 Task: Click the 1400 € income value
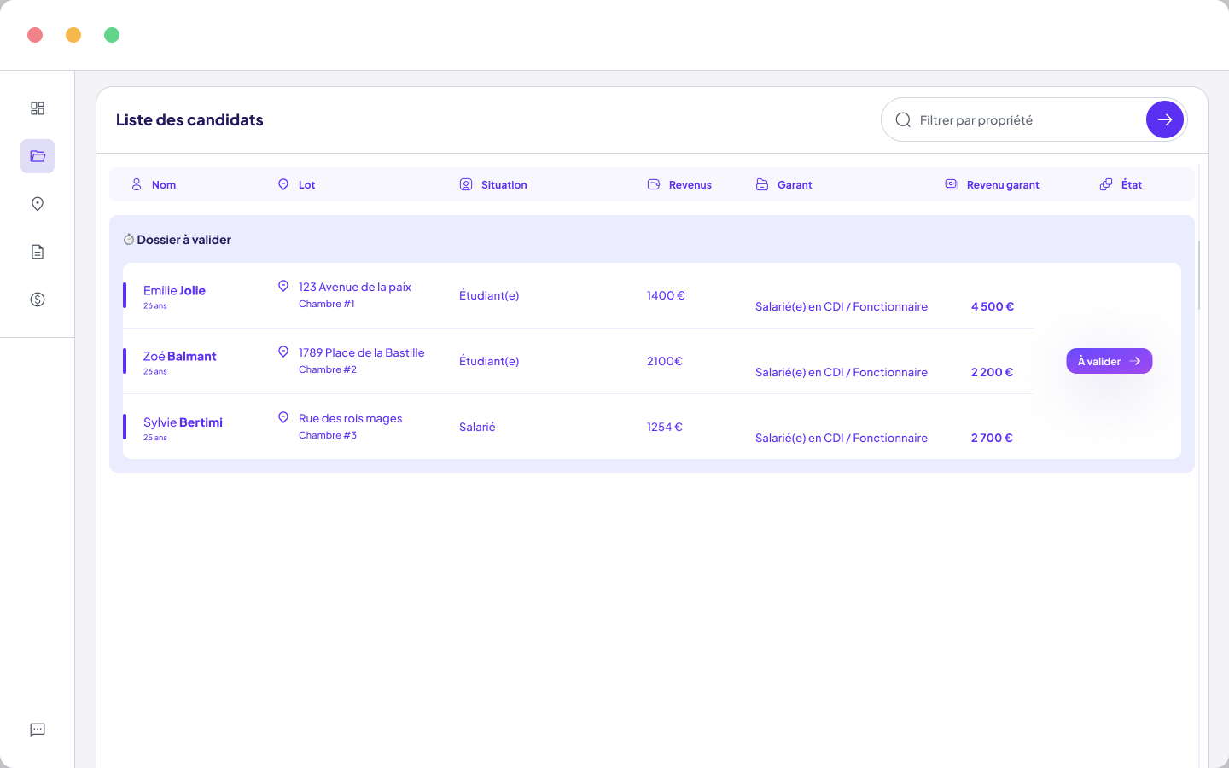click(666, 296)
